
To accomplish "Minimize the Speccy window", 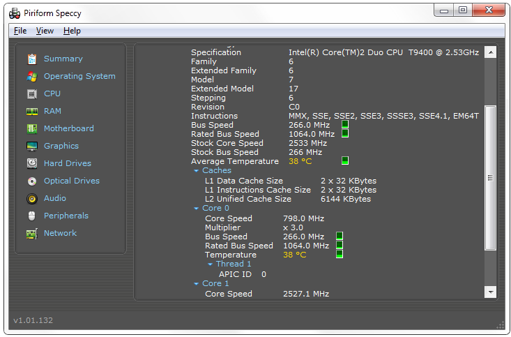I will pyautogui.click(x=444, y=10).
